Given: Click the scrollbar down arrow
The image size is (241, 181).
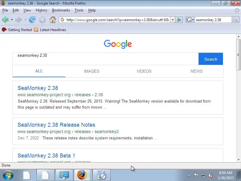Looking at the screenshot, I should click(238, 160).
